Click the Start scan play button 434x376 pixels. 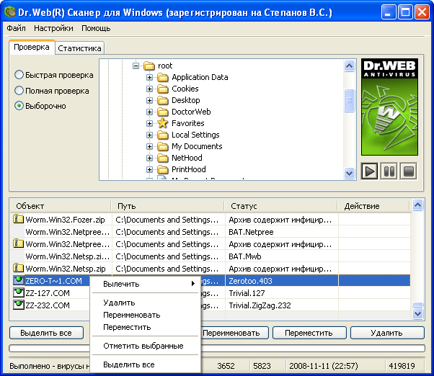click(x=370, y=171)
